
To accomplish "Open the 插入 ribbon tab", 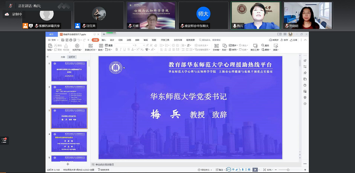I will coord(104,40).
